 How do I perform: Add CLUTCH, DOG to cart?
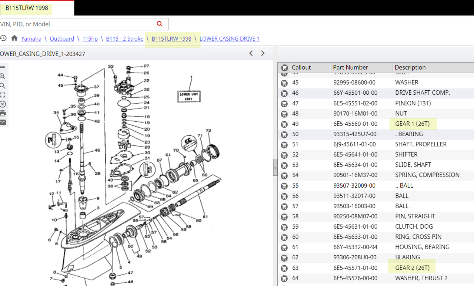click(284, 227)
